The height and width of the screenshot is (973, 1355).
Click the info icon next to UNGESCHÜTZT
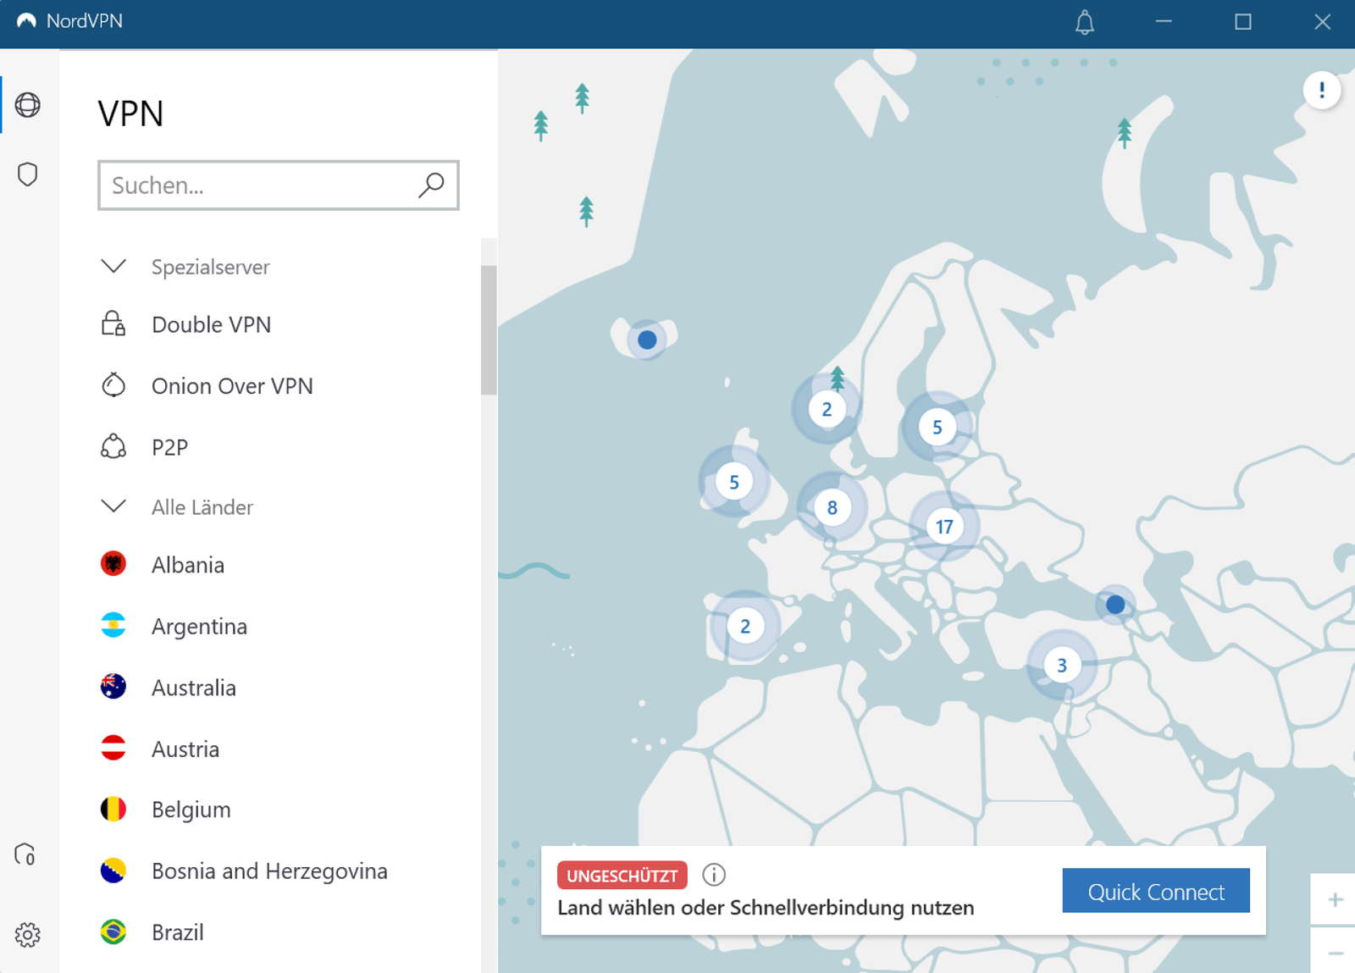tap(714, 875)
